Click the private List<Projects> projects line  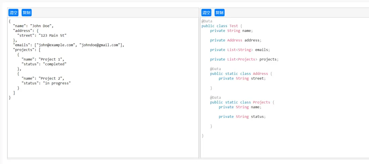pos(244,59)
